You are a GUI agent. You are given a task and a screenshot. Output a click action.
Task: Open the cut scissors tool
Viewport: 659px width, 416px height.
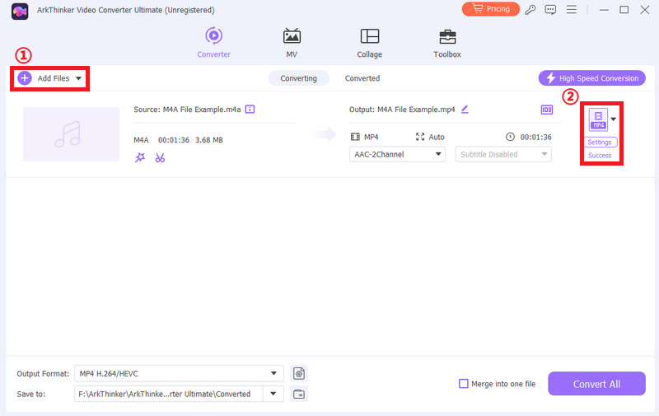tap(160, 157)
